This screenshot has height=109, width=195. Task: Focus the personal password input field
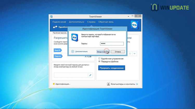(71, 75)
